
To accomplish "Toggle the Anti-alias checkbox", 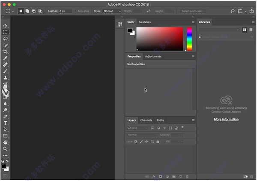I will [x=76, y=11].
